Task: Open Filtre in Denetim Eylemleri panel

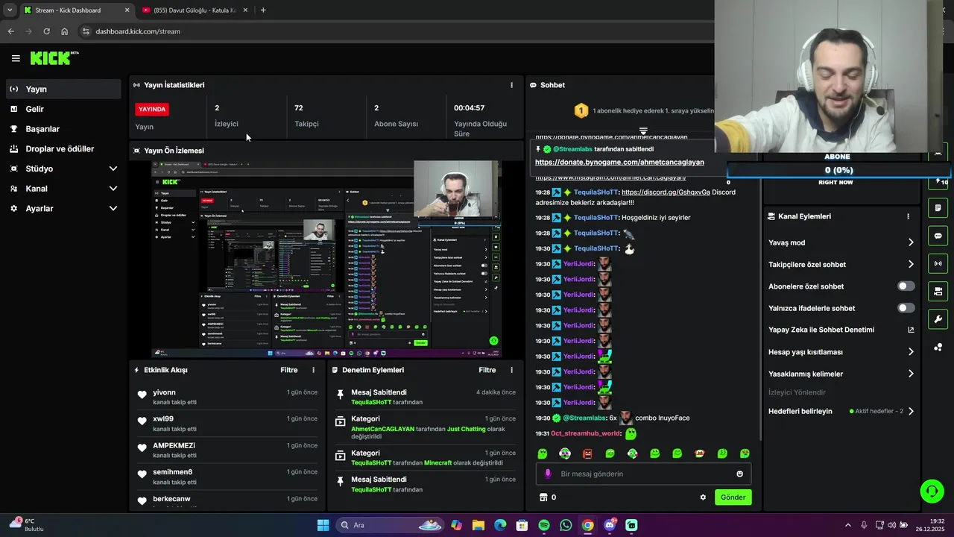Action: click(487, 370)
